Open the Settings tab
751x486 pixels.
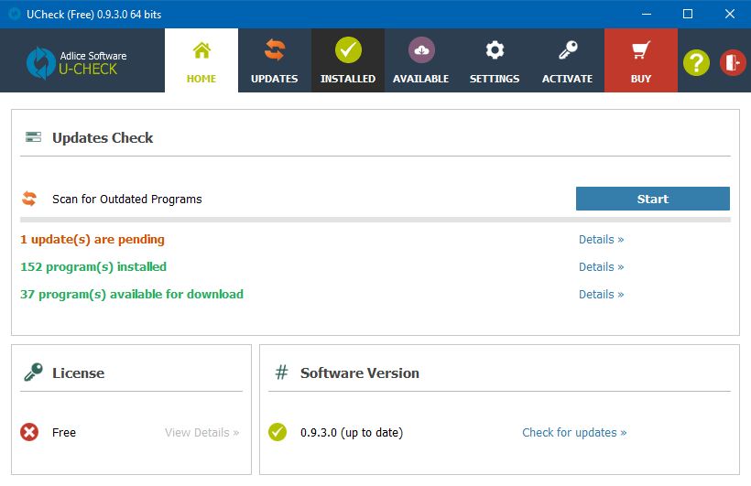(x=495, y=60)
